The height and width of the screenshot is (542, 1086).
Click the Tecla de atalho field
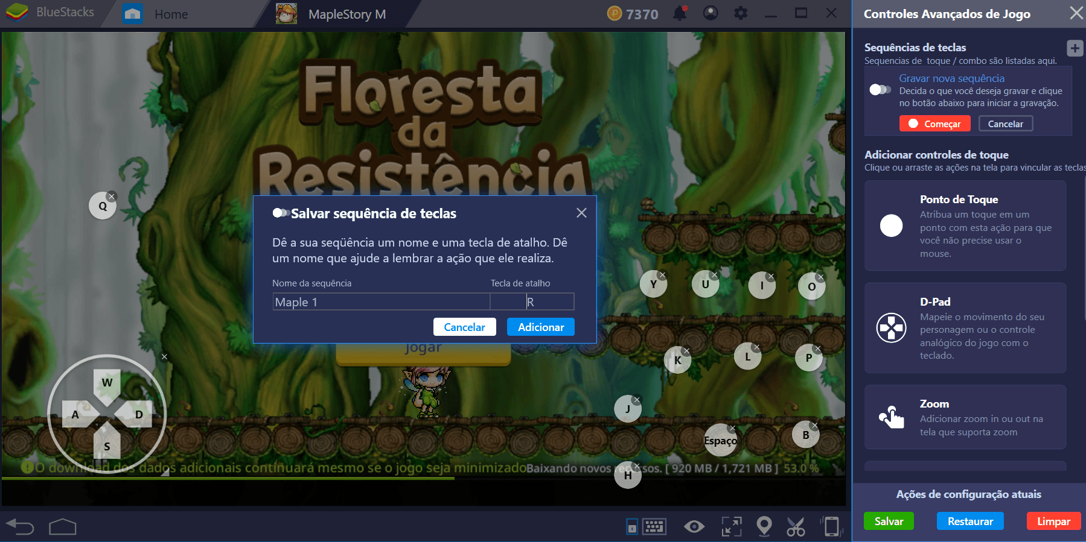click(x=532, y=301)
